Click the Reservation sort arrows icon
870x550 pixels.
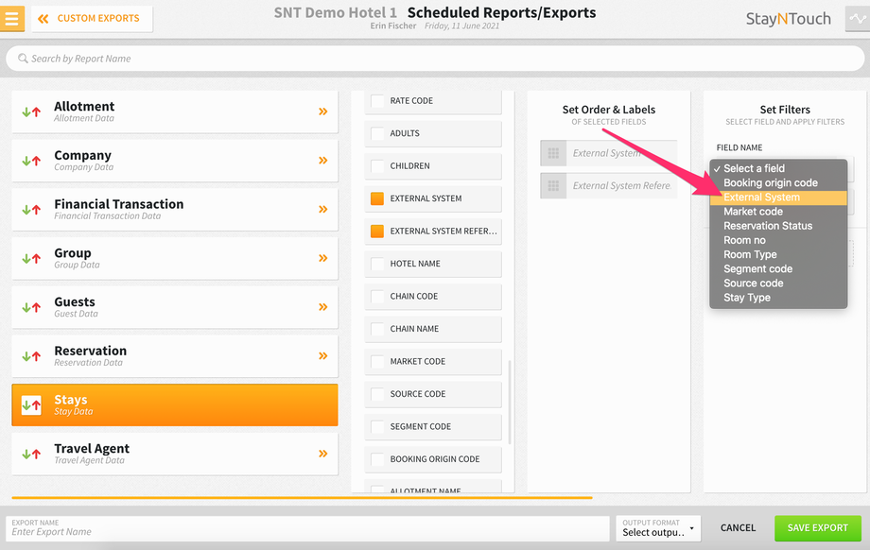tap(31, 355)
